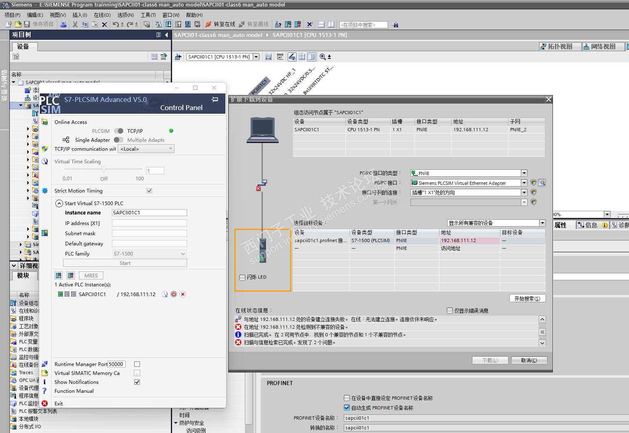Click the open project icon in TIA toolbar
This screenshot has height=433, width=629.
pyautogui.click(x=18, y=24)
